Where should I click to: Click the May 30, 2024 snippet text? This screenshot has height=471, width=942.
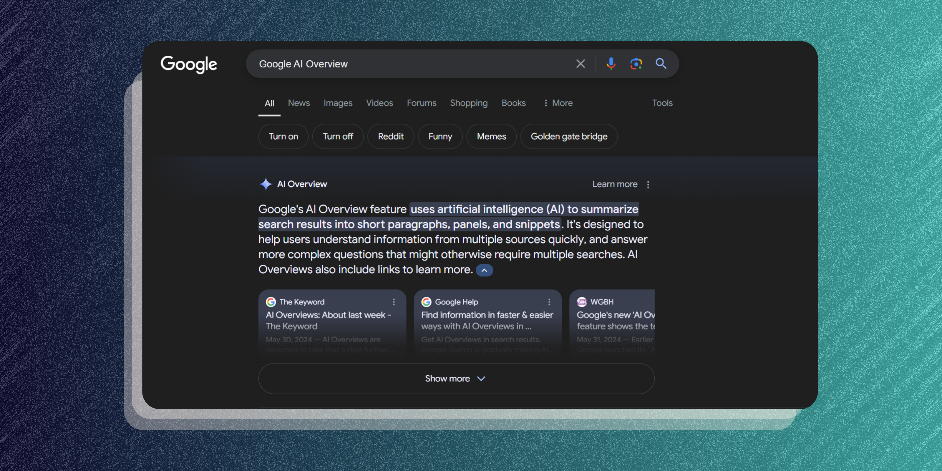330,344
